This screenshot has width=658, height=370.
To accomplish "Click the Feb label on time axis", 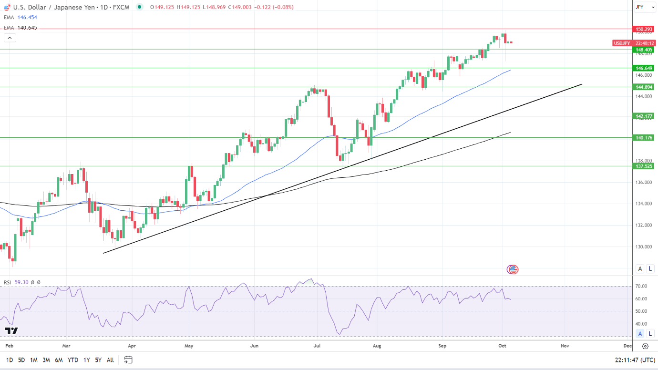I will coord(9,346).
